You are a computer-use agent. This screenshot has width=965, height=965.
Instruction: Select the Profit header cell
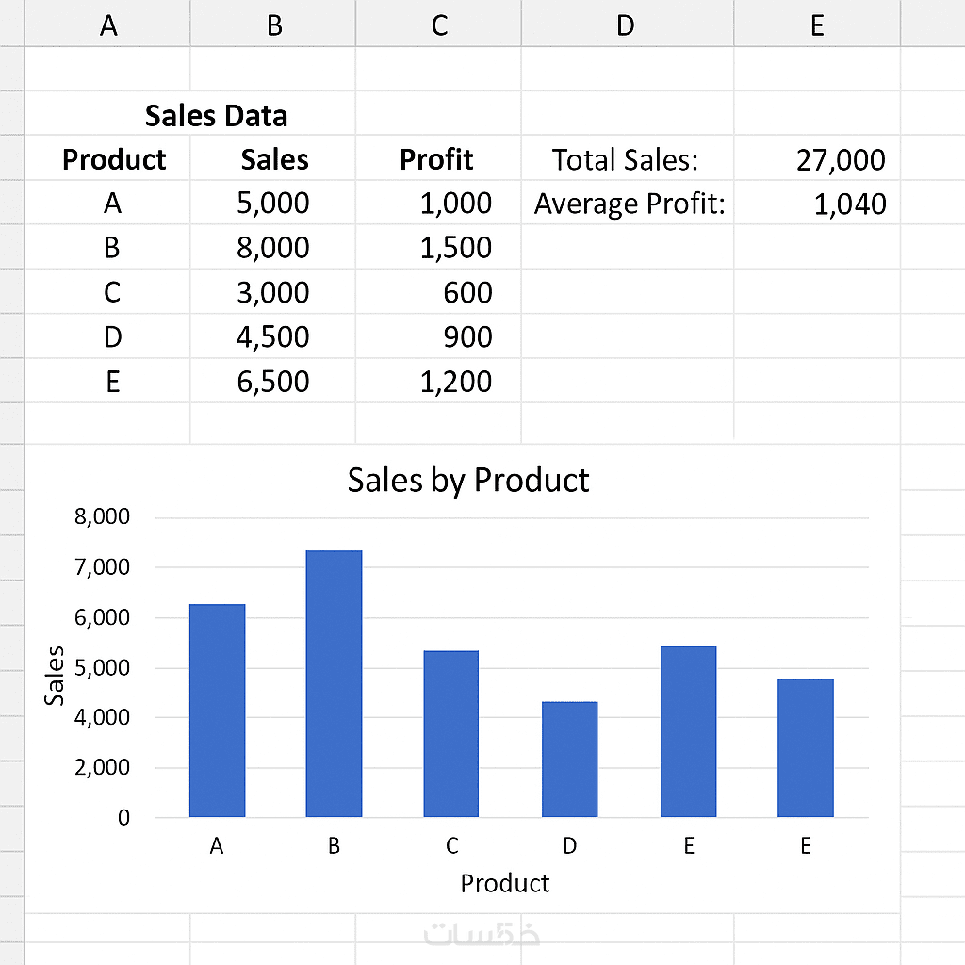(x=436, y=159)
